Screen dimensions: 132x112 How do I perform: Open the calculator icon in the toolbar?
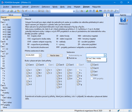click(x=94, y=11)
